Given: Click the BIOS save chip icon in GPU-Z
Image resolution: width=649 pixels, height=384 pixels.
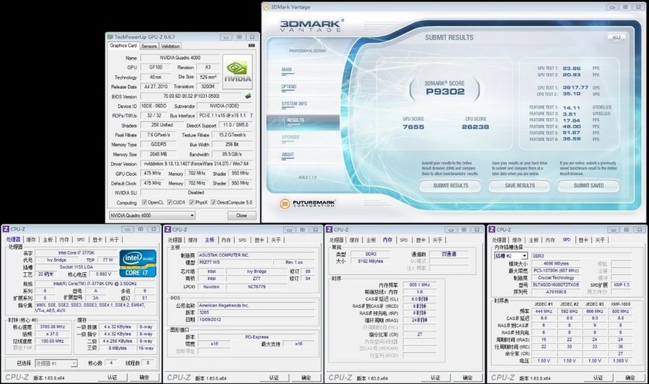Looking at the screenshot, I should [x=248, y=96].
